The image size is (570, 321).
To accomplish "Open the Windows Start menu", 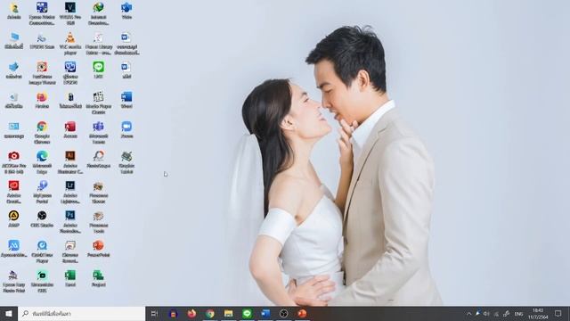I will [x=9, y=313].
